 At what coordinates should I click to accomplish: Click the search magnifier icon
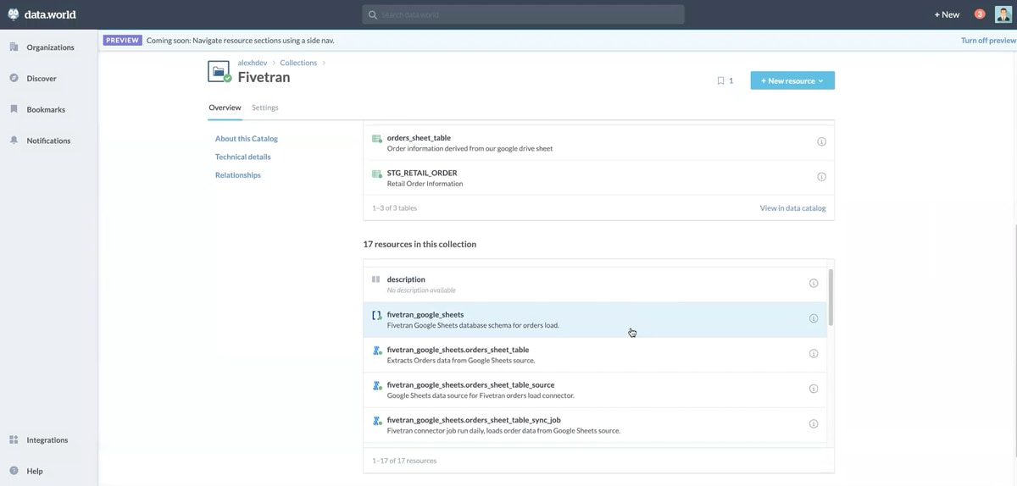(x=372, y=14)
